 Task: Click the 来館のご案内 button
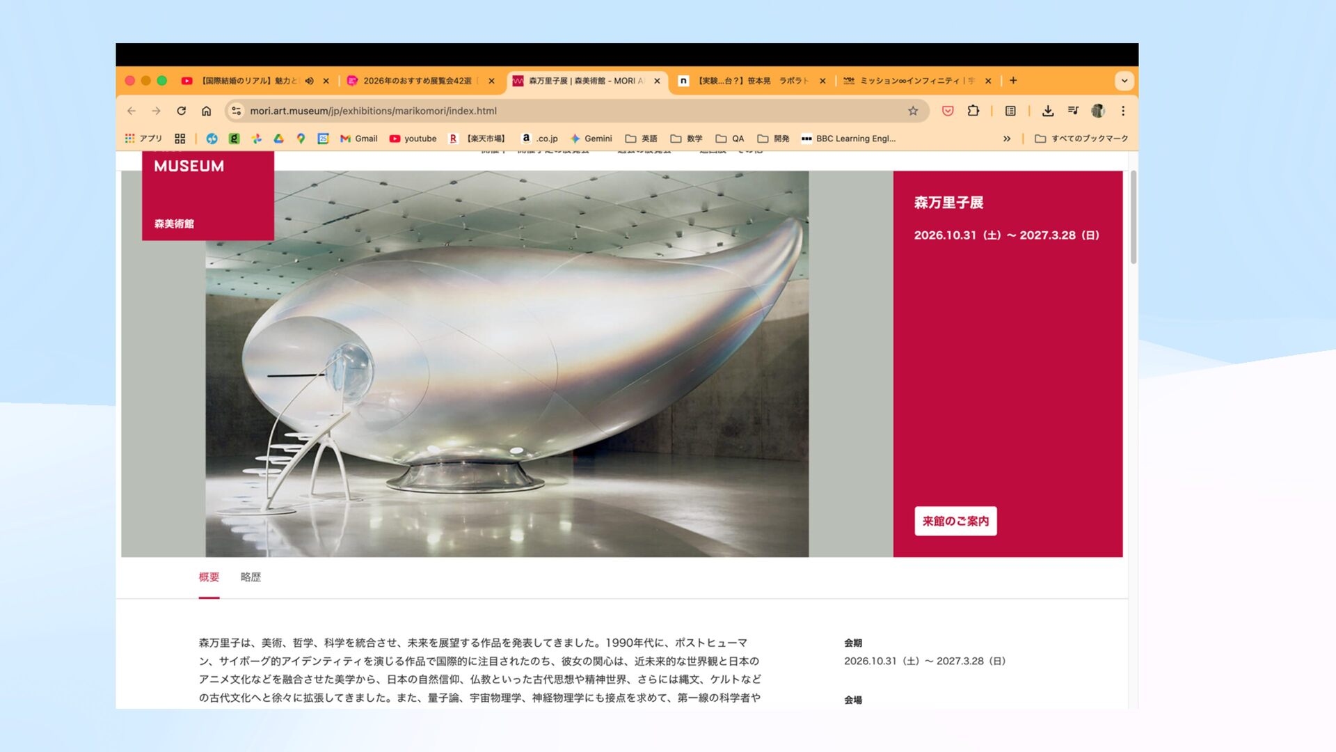pyautogui.click(x=955, y=521)
